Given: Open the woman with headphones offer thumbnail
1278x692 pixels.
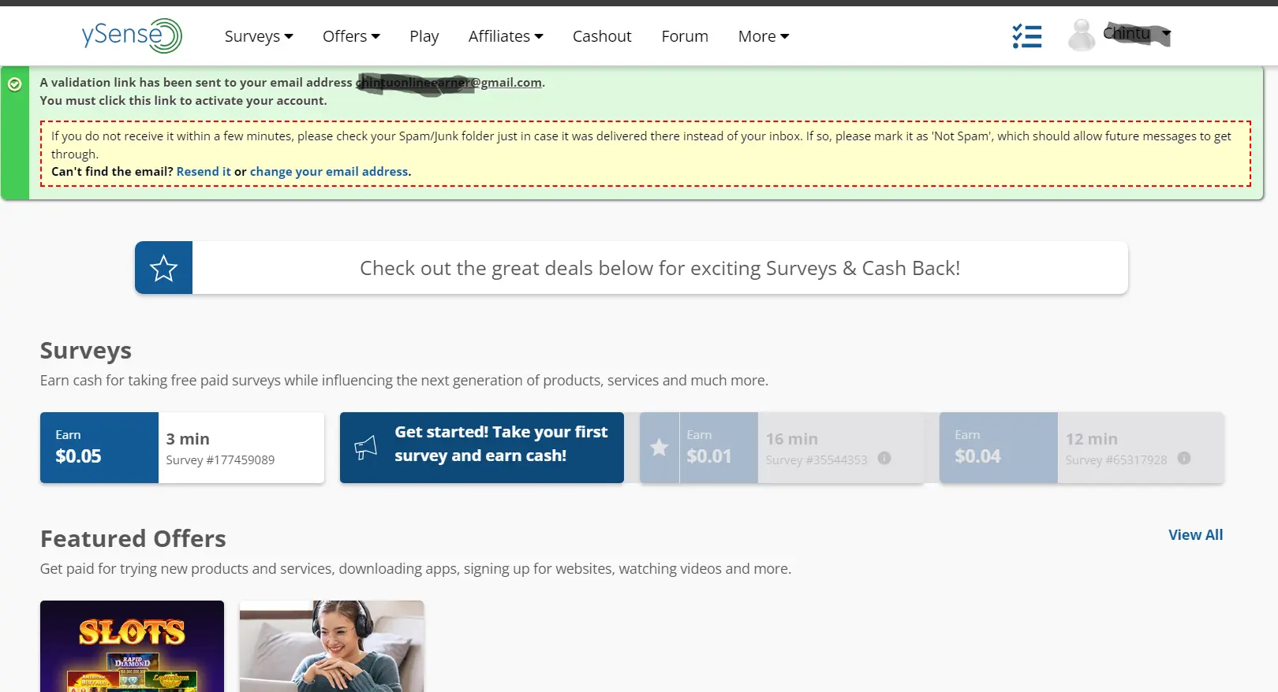Looking at the screenshot, I should (332, 646).
